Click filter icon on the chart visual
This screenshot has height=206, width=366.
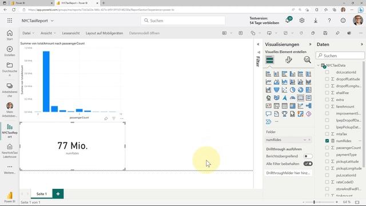click(x=114, y=118)
